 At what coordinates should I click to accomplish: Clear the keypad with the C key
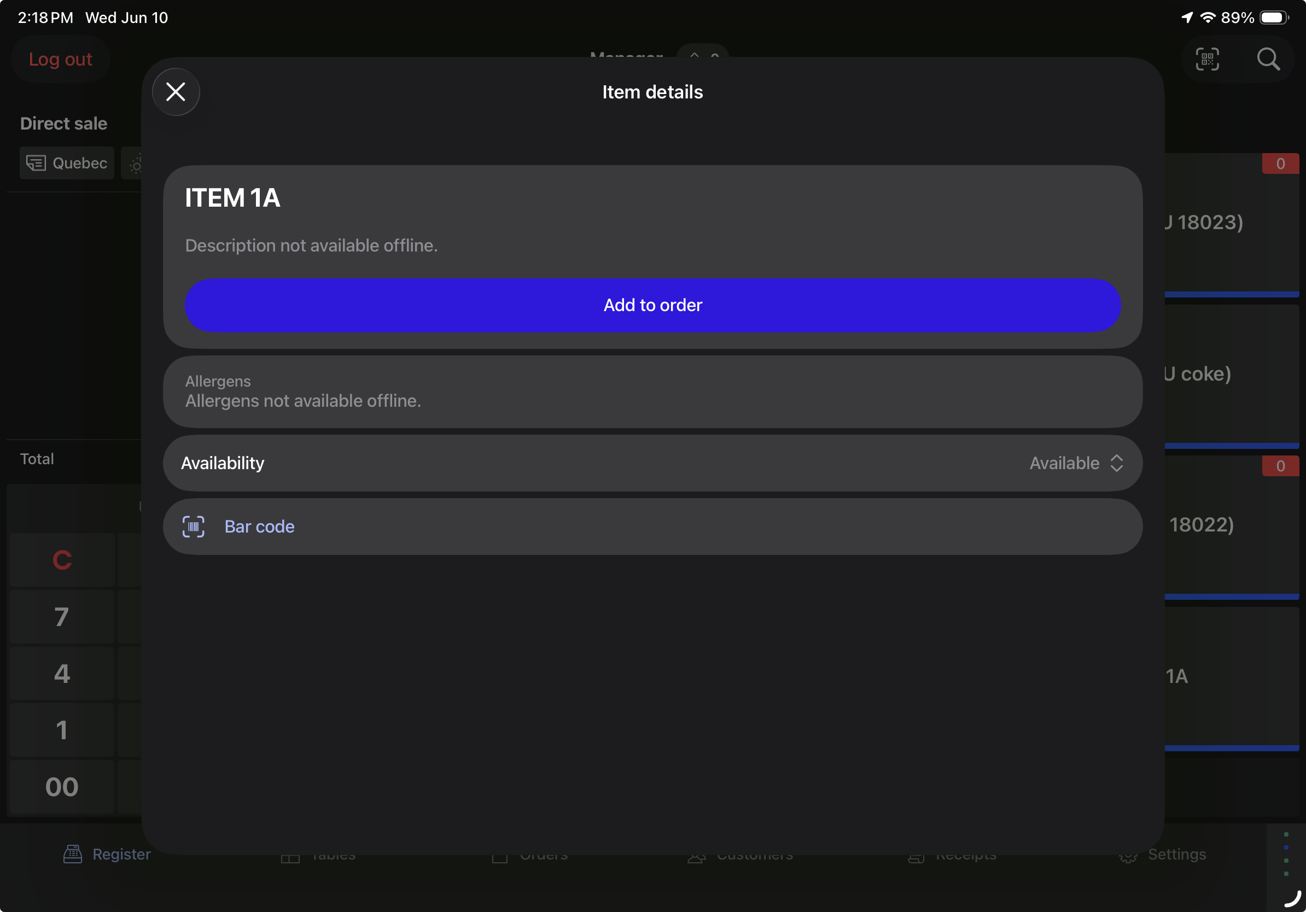tap(62, 560)
